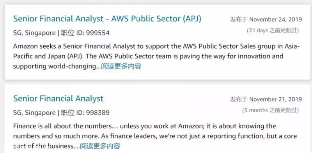Select SG, Singapore location on job 998389
Viewport: 312px width, 153px height.
click(x=34, y=113)
